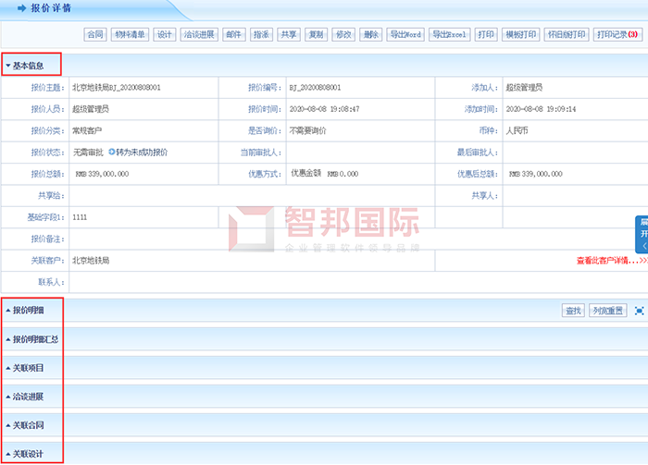Click the 列宽重置 button
This screenshot has height=465, width=648.
coord(608,311)
